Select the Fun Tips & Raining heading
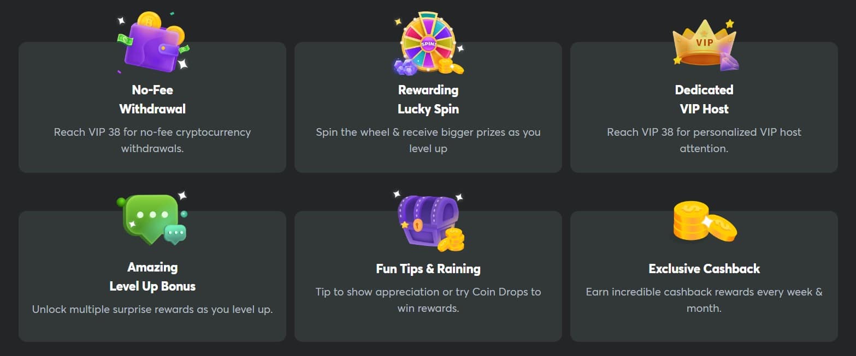Image resolution: width=856 pixels, height=356 pixels. 428,269
